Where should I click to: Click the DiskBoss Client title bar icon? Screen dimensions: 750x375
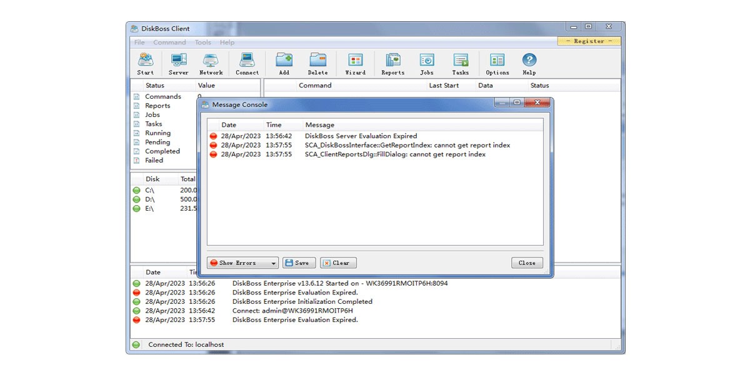tap(134, 29)
